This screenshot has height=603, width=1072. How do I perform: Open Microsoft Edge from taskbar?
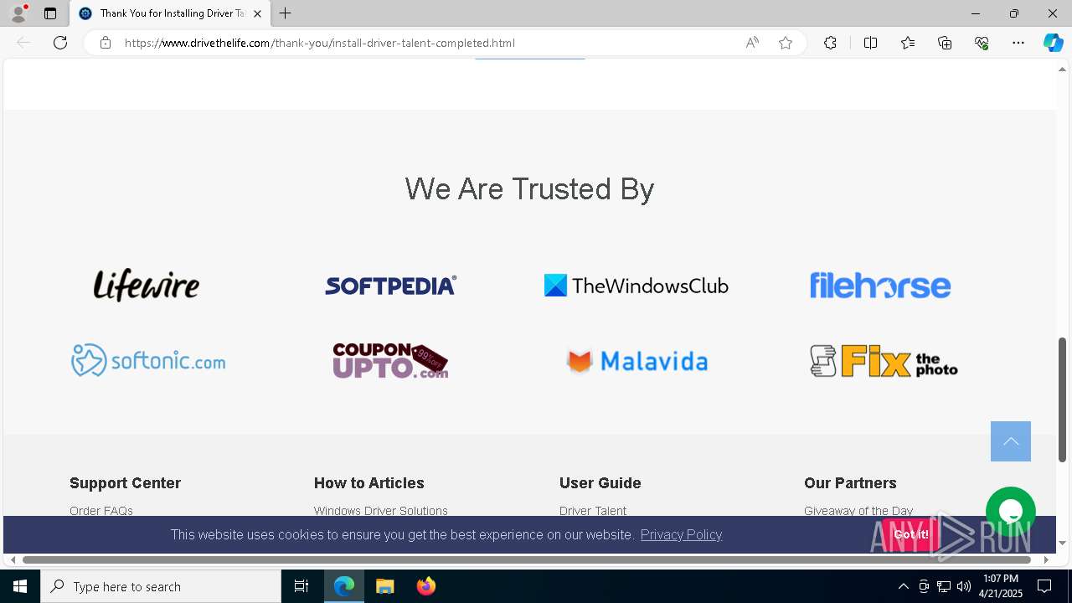344,586
